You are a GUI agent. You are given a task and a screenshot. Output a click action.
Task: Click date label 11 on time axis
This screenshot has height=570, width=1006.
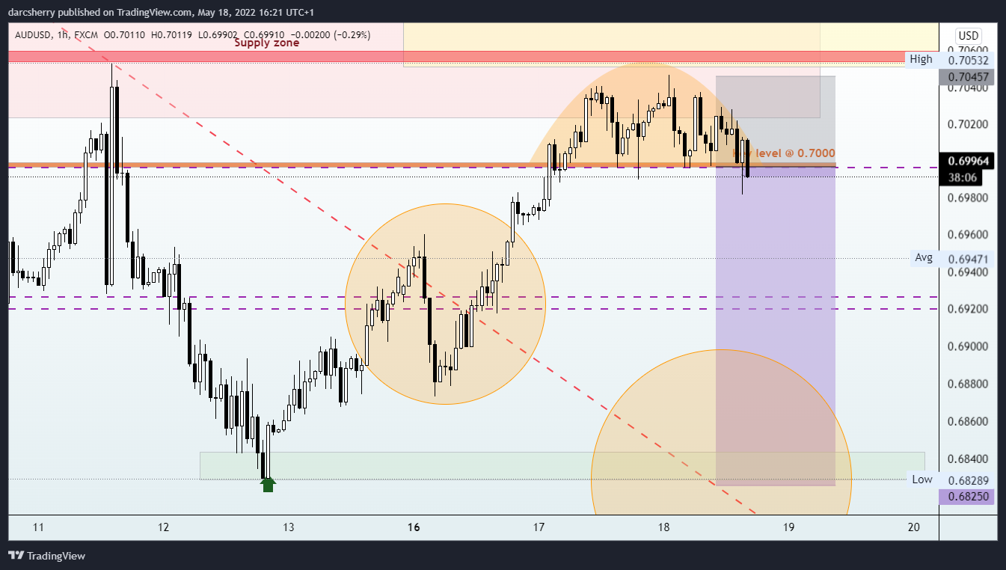39,527
